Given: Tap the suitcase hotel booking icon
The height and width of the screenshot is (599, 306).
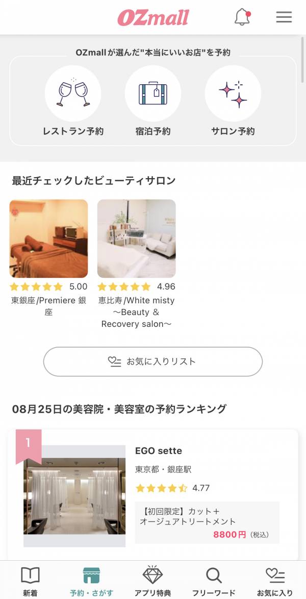Looking at the screenshot, I should (x=153, y=93).
